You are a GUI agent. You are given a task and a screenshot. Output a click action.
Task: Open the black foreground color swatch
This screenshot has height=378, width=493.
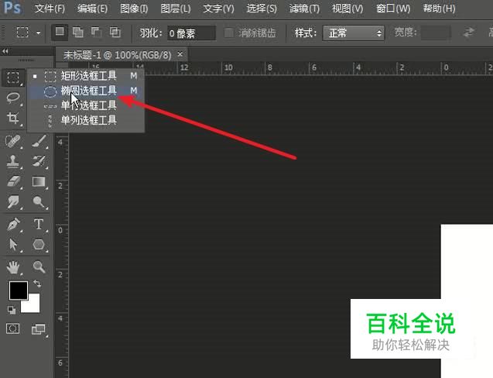[x=19, y=290]
